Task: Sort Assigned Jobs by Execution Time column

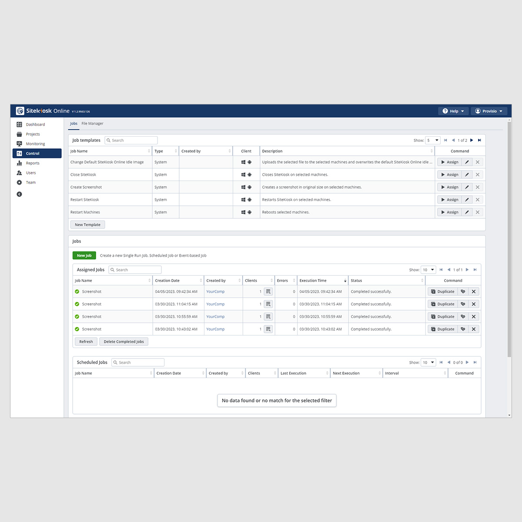Action: coord(322,281)
